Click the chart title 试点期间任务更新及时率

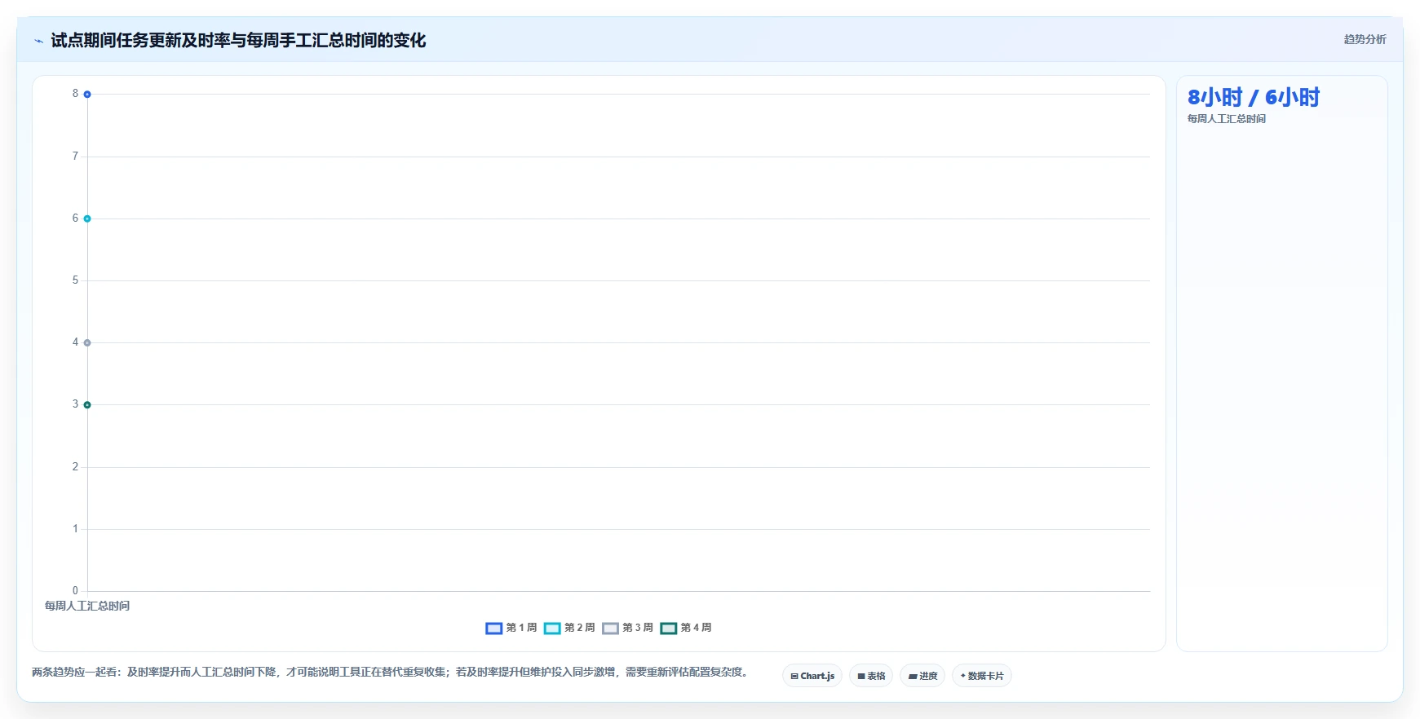(x=238, y=40)
